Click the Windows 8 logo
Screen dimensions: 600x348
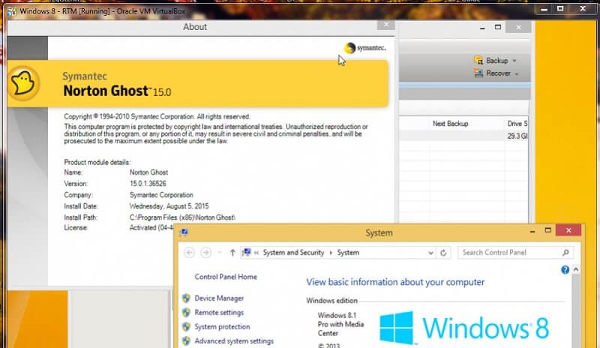click(x=464, y=328)
